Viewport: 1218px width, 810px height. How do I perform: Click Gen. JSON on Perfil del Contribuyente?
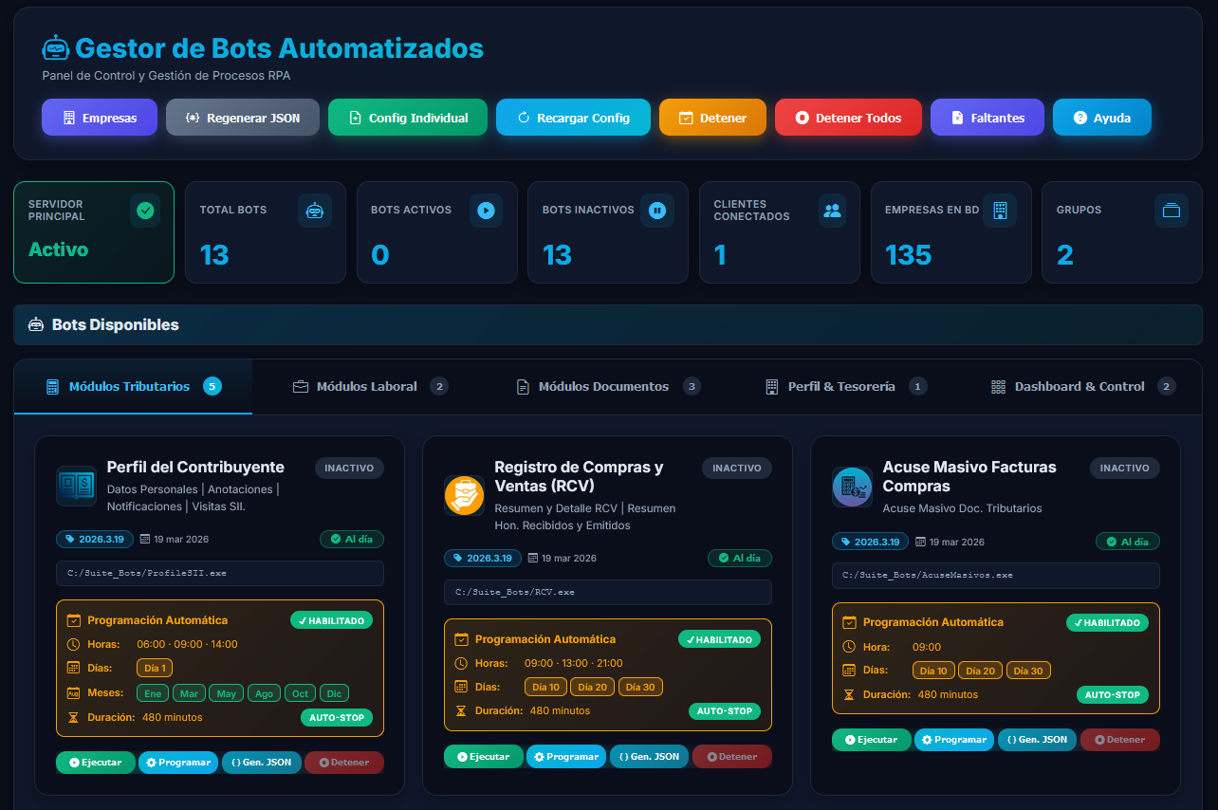pyautogui.click(x=262, y=763)
